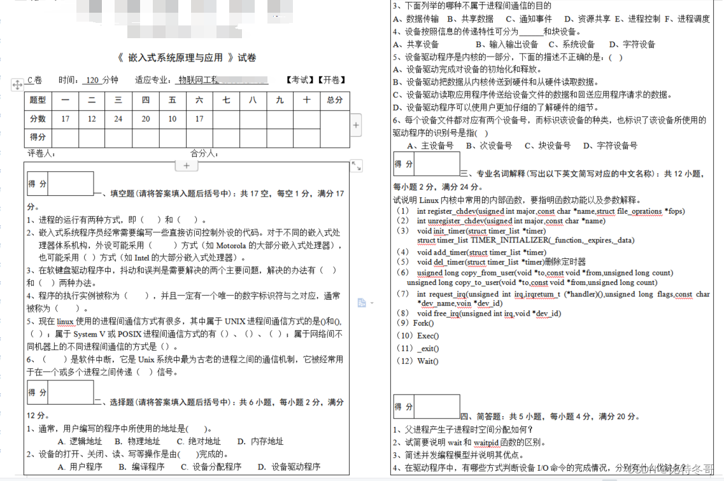
Task: Expand the paste options dropdown arrow
Action: click(372, 303)
